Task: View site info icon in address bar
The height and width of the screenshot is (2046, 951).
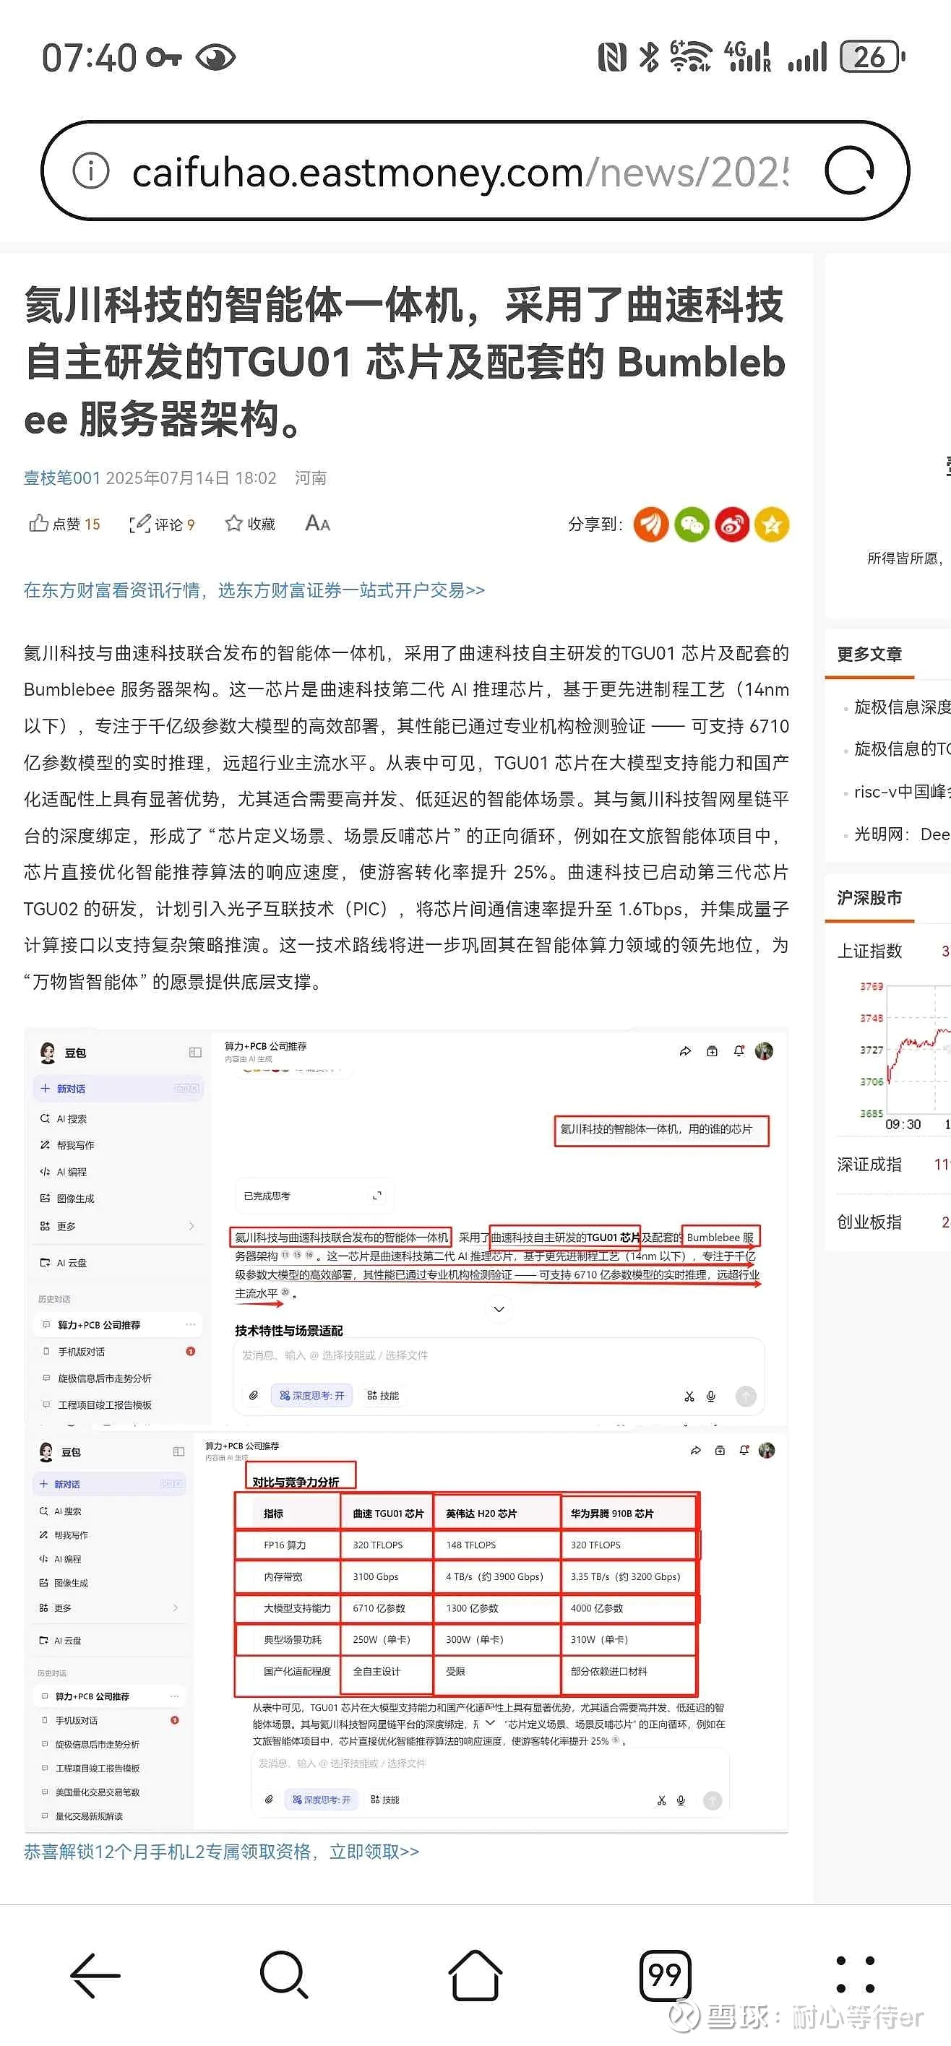Action: pyautogui.click(x=90, y=170)
